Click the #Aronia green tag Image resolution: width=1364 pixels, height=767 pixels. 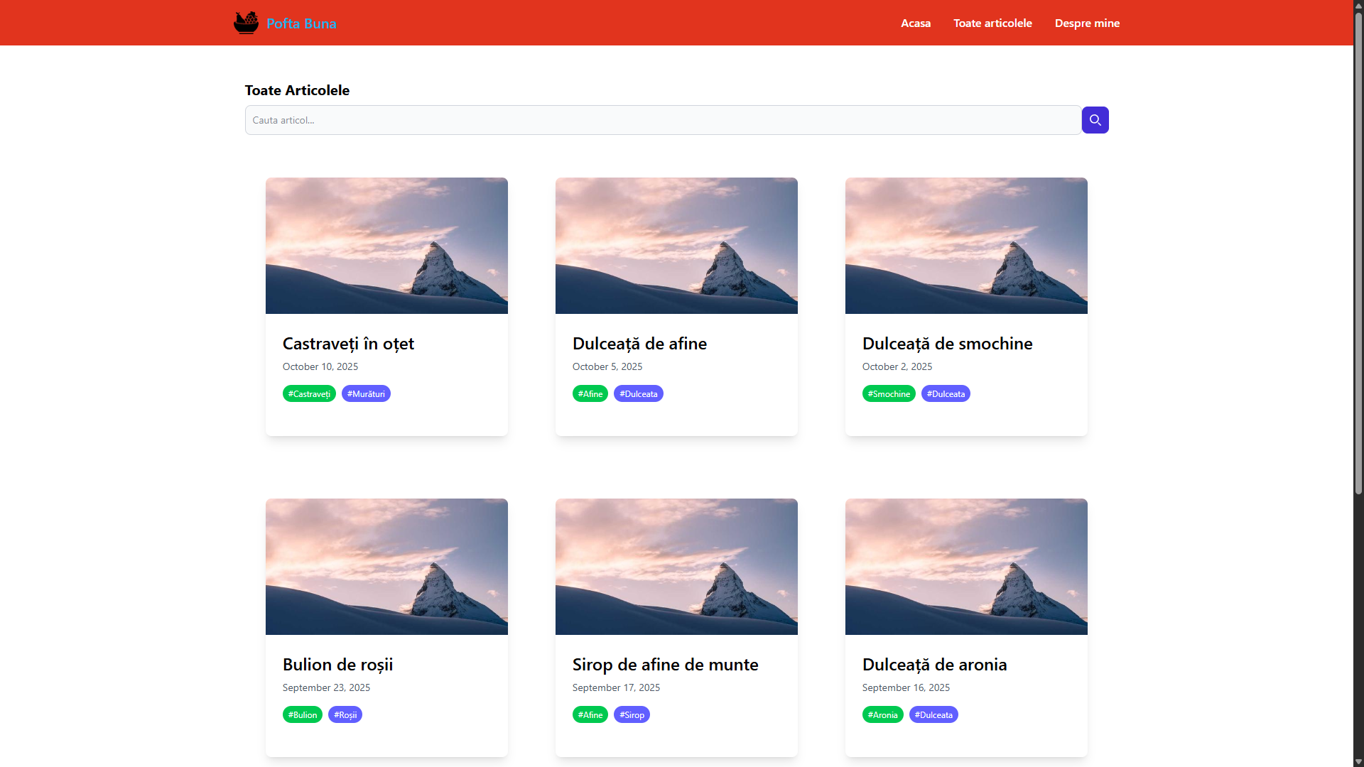click(882, 715)
